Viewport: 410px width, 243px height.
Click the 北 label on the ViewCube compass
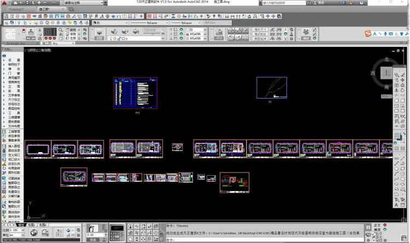click(386, 60)
